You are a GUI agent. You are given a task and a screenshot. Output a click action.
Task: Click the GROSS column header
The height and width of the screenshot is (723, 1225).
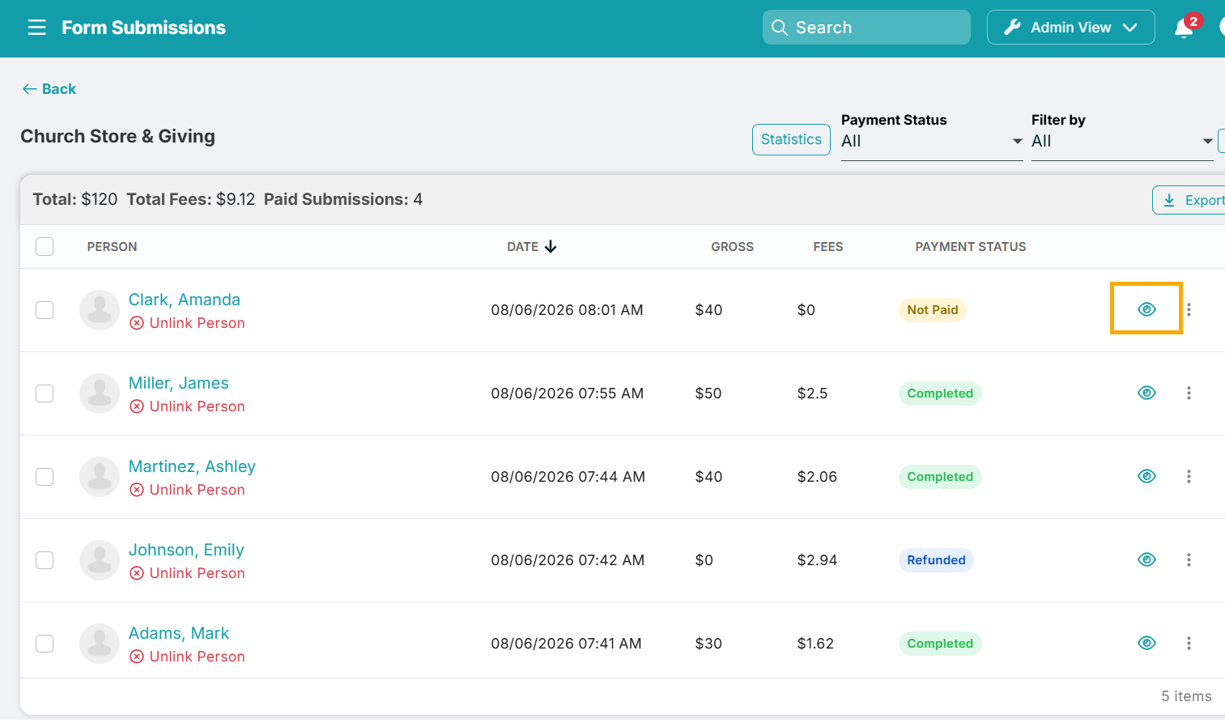[732, 247]
